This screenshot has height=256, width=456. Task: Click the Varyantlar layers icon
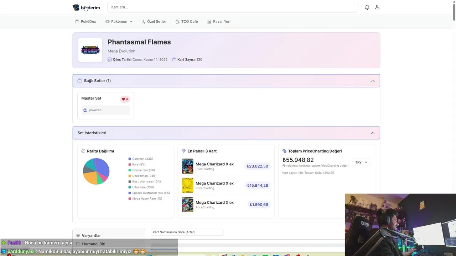tap(78, 235)
